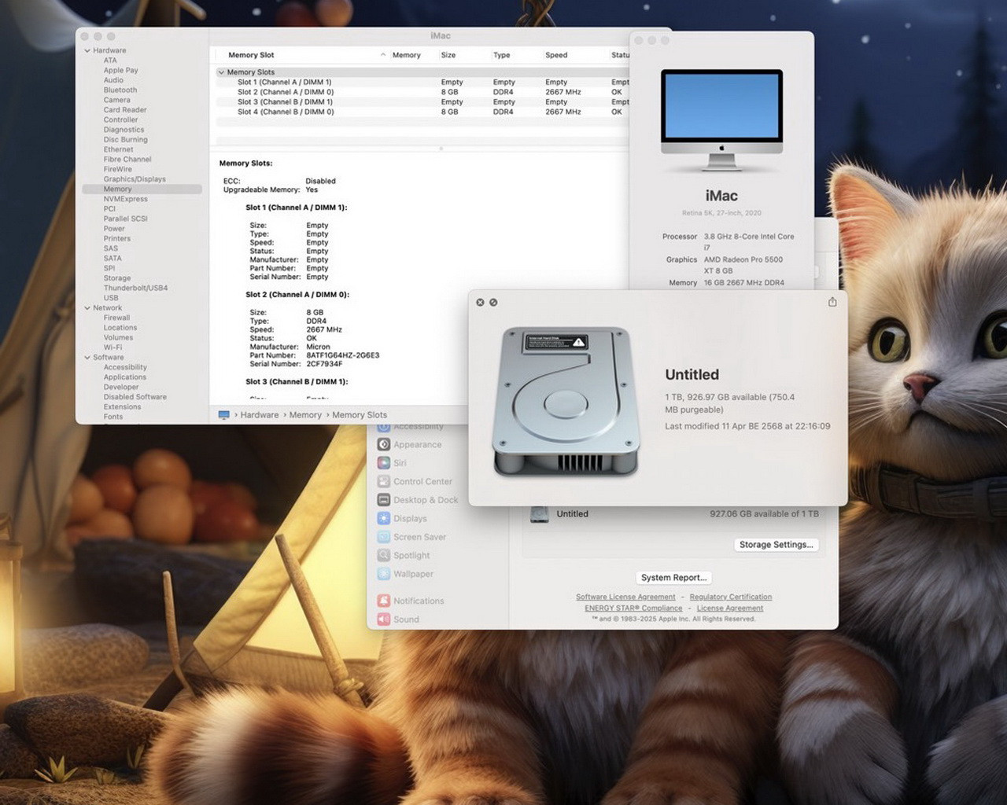Select USB in hardware list
This screenshot has height=805, width=1007.
[111, 299]
